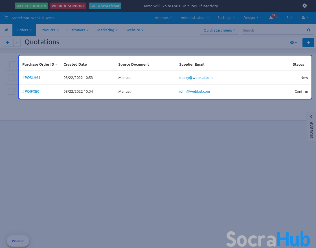
Task: Click the back arrow button
Action: click(8, 42)
